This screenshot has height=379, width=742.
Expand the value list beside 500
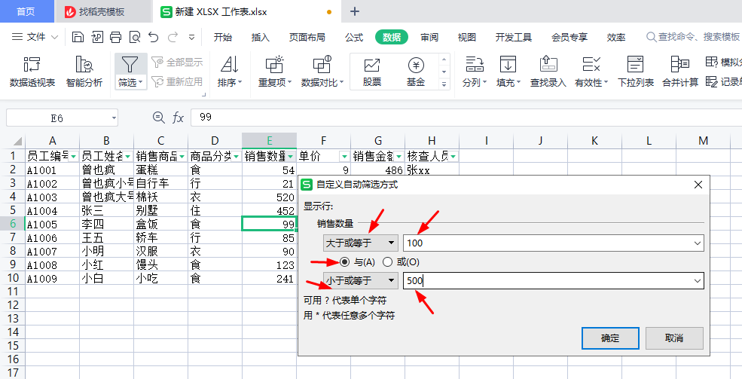(697, 280)
